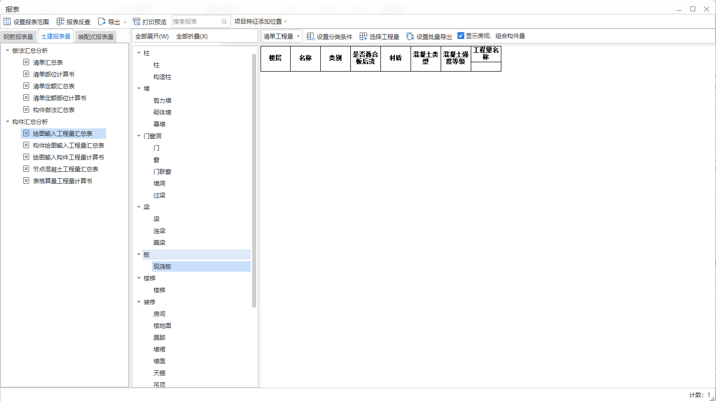Select 楼地面 in component list

pyautogui.click(x=162, y=325)
